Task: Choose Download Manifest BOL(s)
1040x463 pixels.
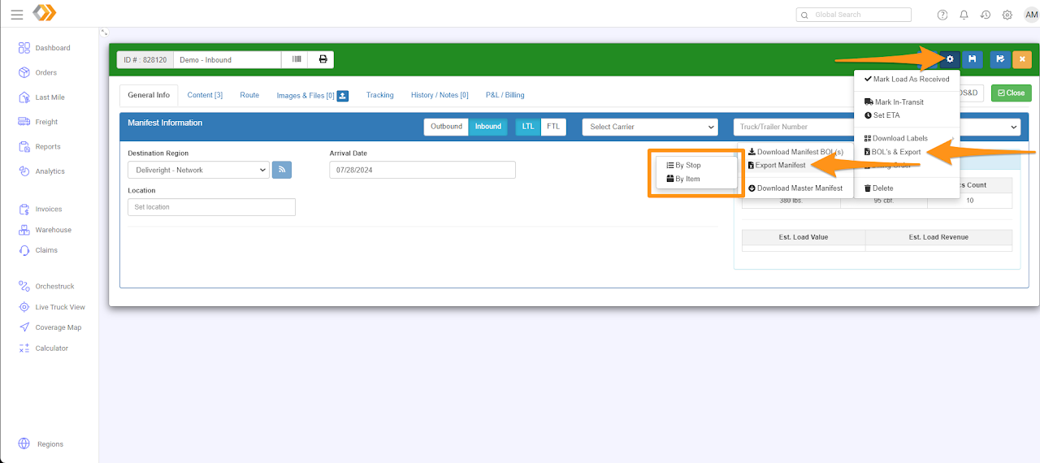Action: click(x=796, y=152)
